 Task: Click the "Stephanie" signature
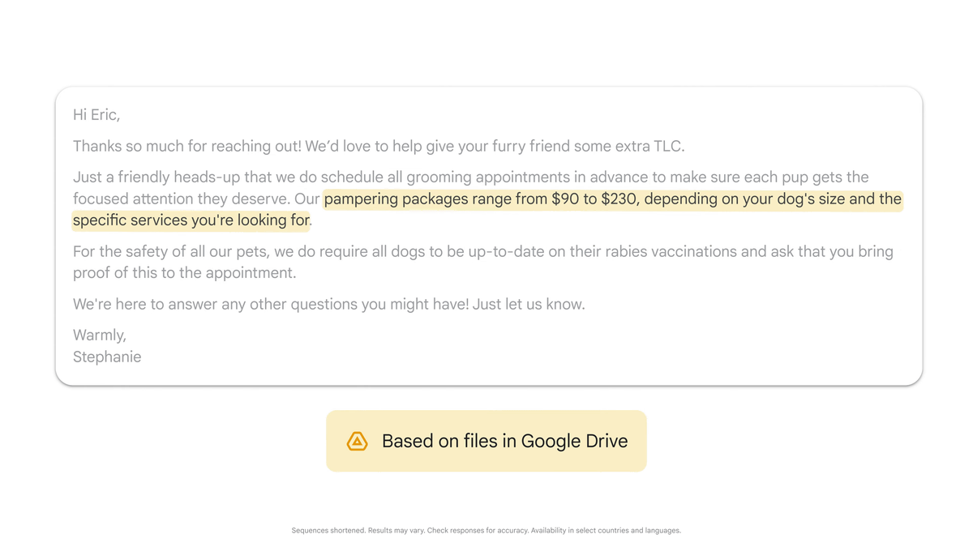point(107,357)
